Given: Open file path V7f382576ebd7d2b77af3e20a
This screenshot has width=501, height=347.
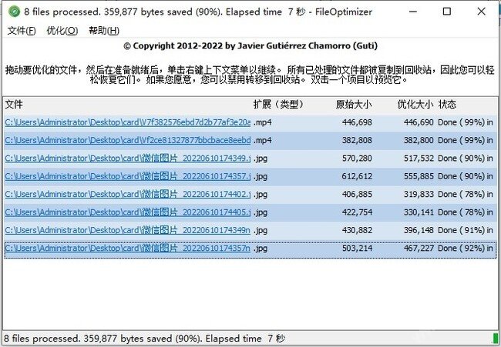Looking at the screenshot, I should click(128, 122).
